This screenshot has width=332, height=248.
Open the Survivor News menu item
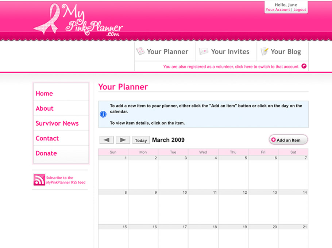pyautogui.click(x=57, y=123)
